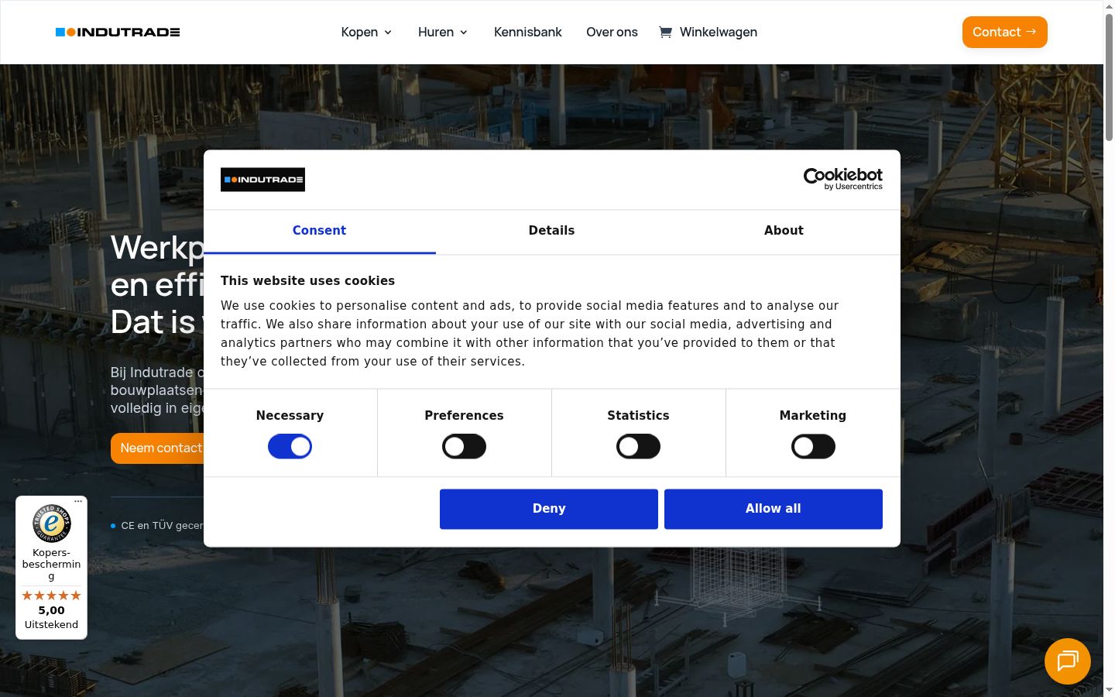Click the '5,00' rating value
The image size is (1115, 697).
pos(51,610)
